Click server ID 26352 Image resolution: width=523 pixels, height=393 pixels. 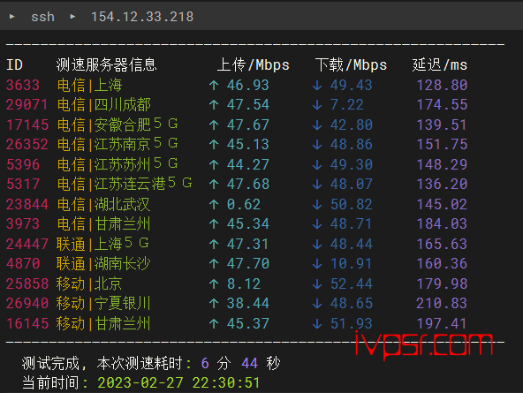(x=27, y=144)
